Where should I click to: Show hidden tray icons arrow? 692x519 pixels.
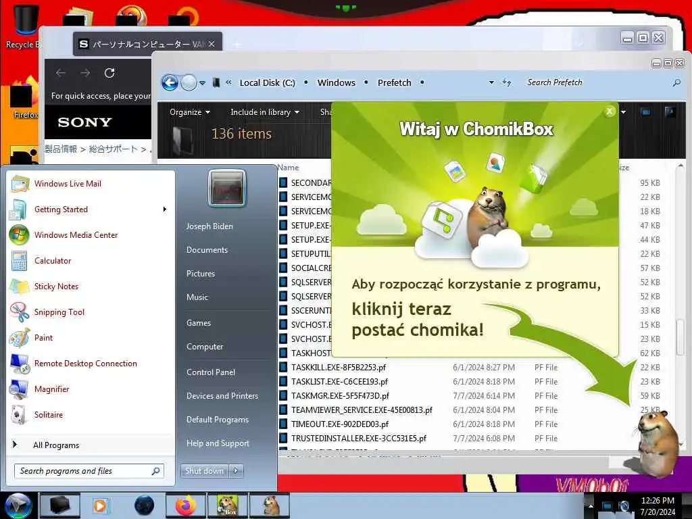coord(591,505)
